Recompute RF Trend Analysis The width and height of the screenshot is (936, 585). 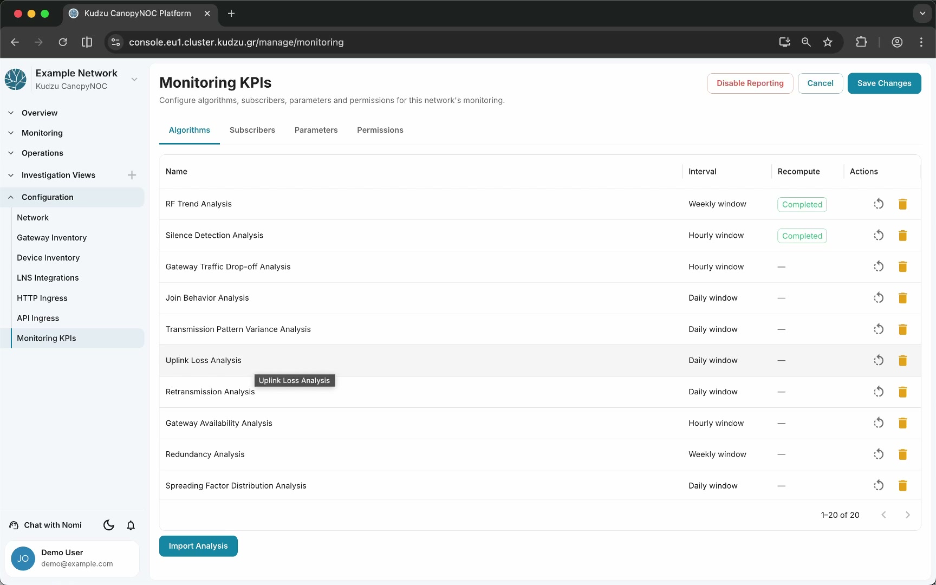879,204
